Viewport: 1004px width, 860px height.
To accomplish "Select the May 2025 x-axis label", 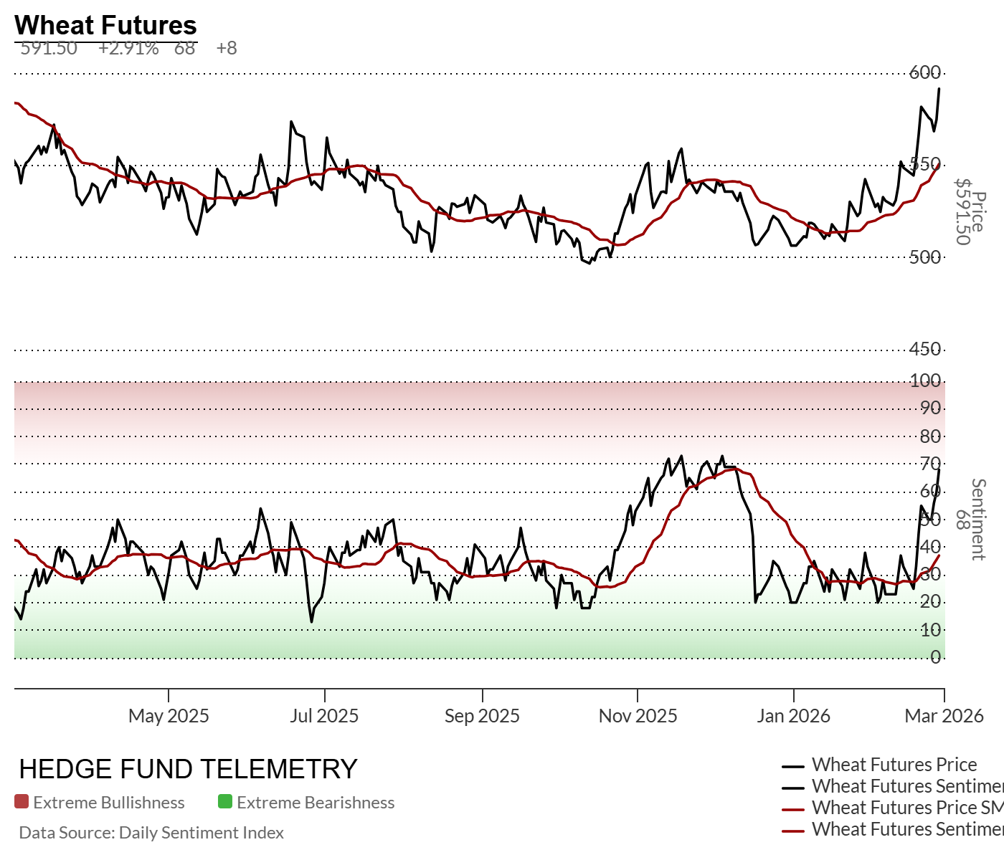I will tap(169, 716).
